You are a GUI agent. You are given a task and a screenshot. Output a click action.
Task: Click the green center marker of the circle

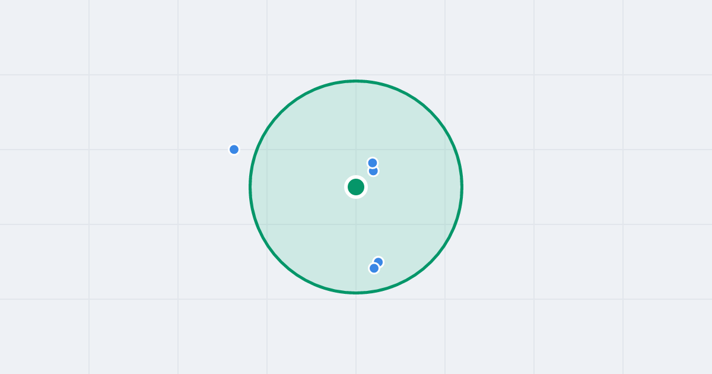pos(356,187)
